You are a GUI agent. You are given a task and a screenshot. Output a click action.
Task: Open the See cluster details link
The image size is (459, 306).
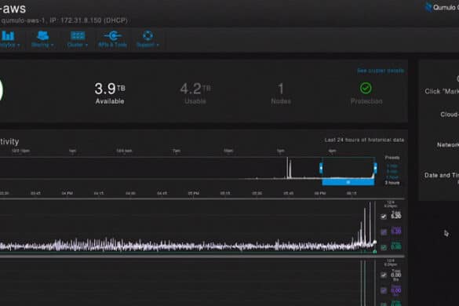click(381, 71)
